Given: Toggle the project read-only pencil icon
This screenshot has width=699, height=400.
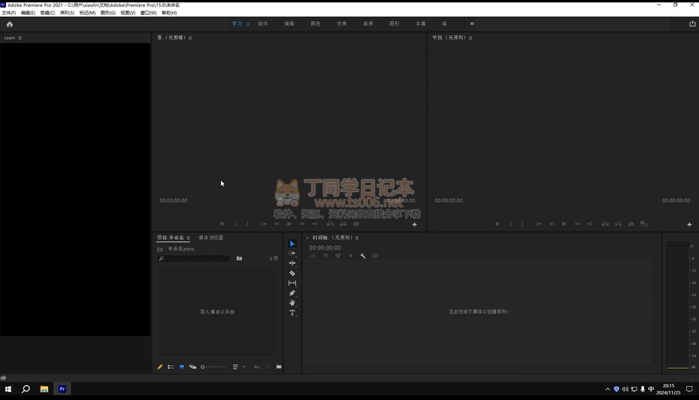Looking at the screenshot, I should 160,367.
